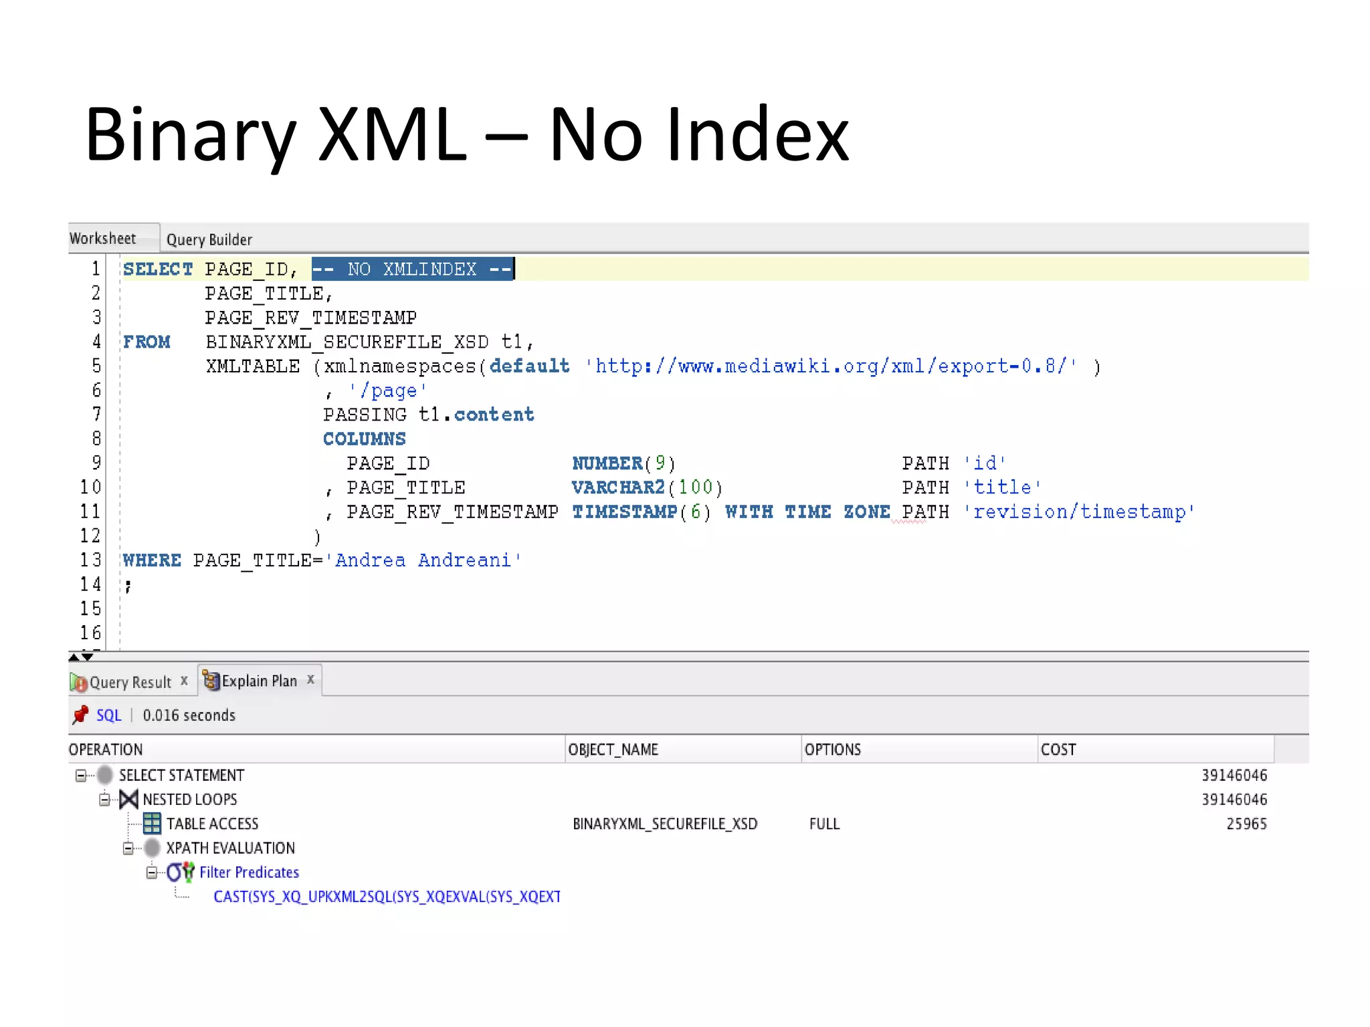The width and height of the screenshot is (1370, 1027).
Task: Close the Query Result tab
Action: [184, 681]
